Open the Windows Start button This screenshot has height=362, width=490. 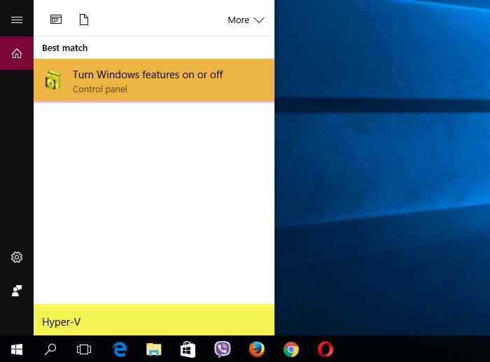pyautogui.click(x=17, y=349)
